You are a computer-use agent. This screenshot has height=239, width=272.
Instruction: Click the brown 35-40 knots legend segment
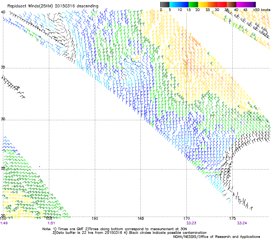[x=232, y=4]
